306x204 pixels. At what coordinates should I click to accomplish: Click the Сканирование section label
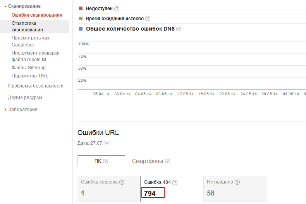24,6
